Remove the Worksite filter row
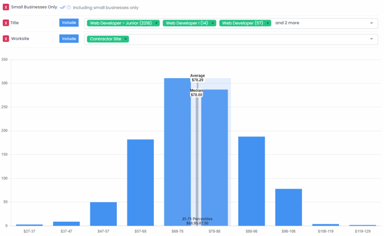The height and width of the screenshot is (236, 384). coord(6,39)
